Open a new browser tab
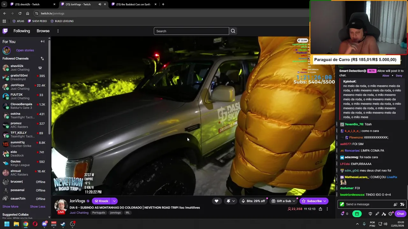Image resolution: width=408 pixels, height=229 pixels. [163, 4]
